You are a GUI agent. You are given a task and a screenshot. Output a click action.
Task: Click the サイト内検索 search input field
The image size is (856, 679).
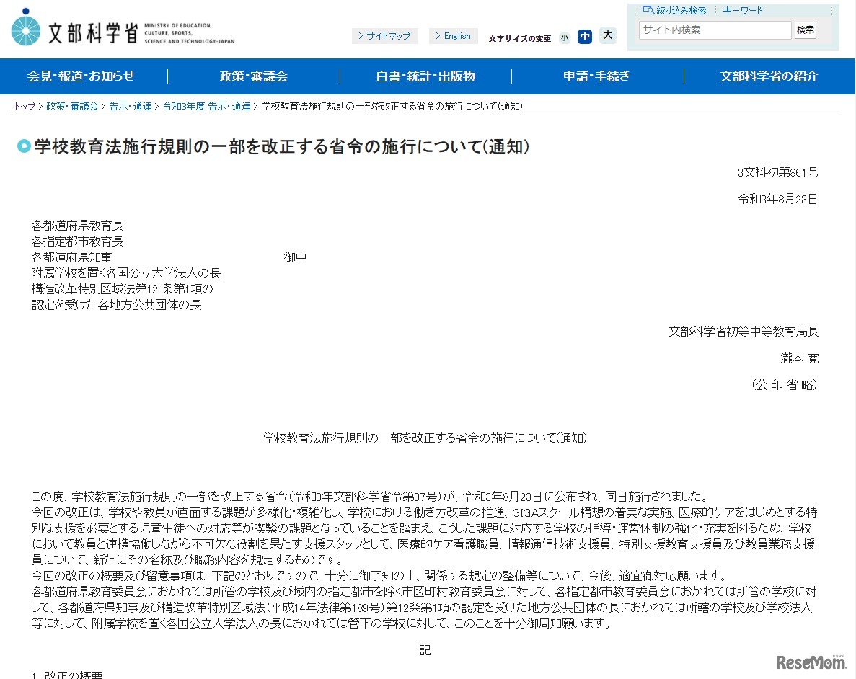pos(714,30)
